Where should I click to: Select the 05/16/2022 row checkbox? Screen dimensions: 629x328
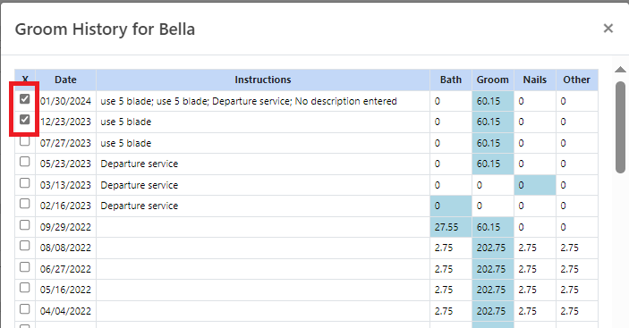click(25, 288)
